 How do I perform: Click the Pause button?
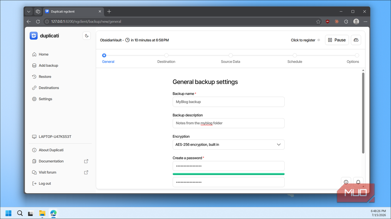coord(337,40)
